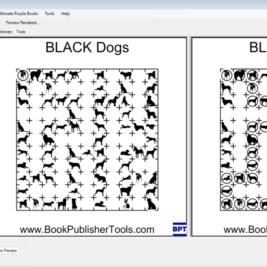Click the BLACK Dogs title on left page
The image size is (267, 267).
pos(87,48)
